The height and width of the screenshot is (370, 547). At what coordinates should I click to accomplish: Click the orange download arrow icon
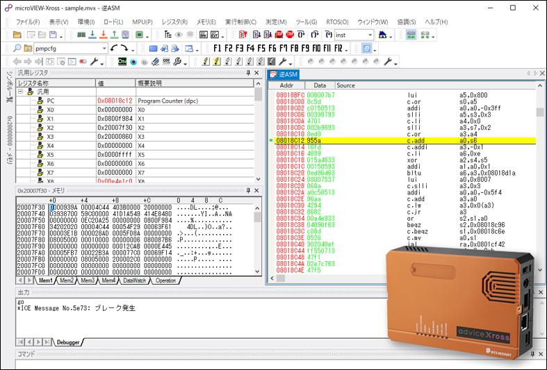104,35
